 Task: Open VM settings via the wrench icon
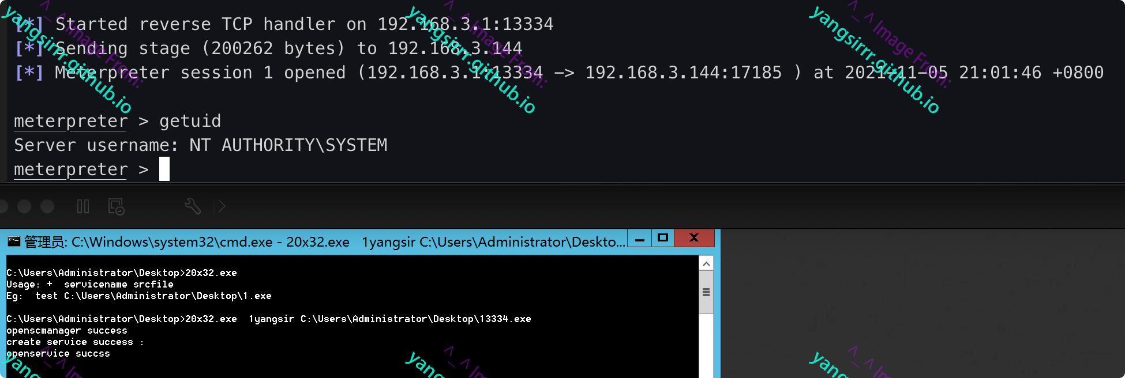click(193, 206)
